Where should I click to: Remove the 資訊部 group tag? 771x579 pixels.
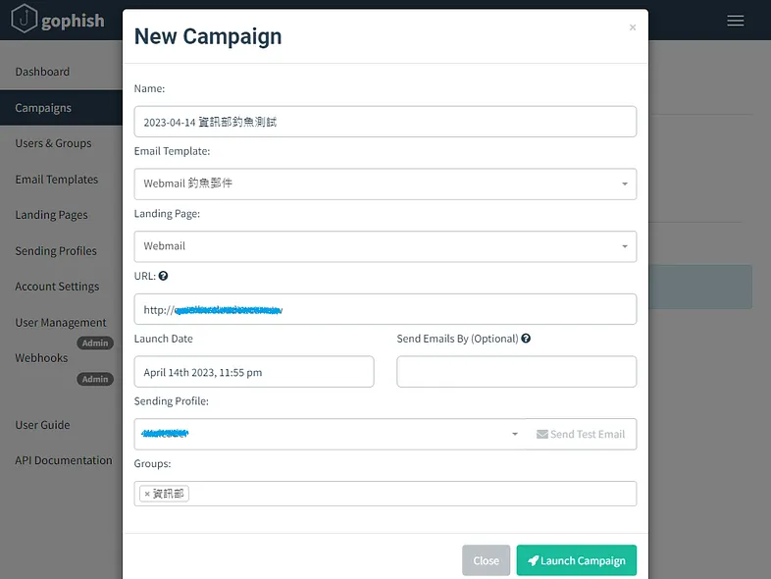(147, 494)
